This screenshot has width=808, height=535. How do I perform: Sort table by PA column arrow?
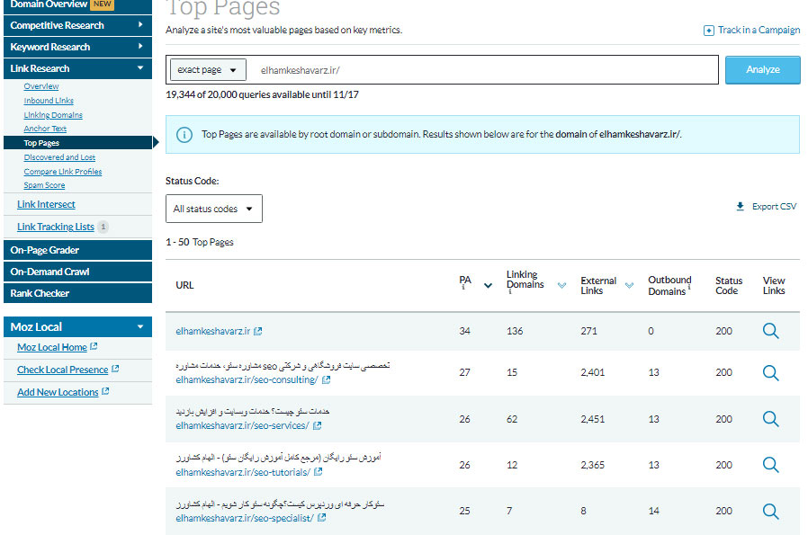tap(488, 286)
